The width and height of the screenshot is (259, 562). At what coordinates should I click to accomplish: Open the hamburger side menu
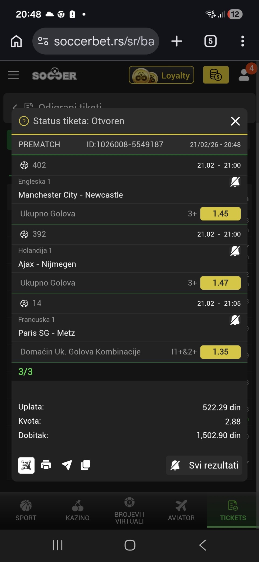[x=13, y=75]
